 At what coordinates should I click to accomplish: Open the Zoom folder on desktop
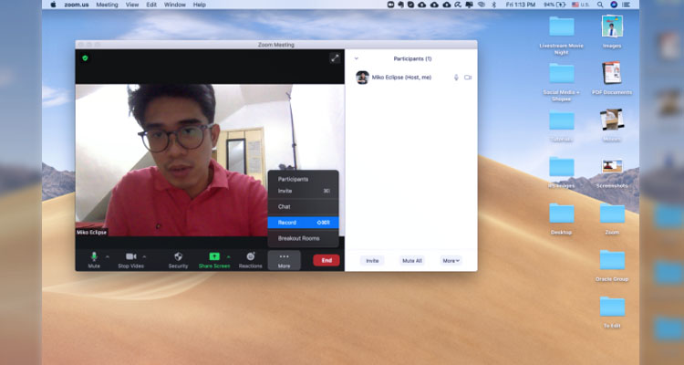pyautogui.click(x=612, y=213)
